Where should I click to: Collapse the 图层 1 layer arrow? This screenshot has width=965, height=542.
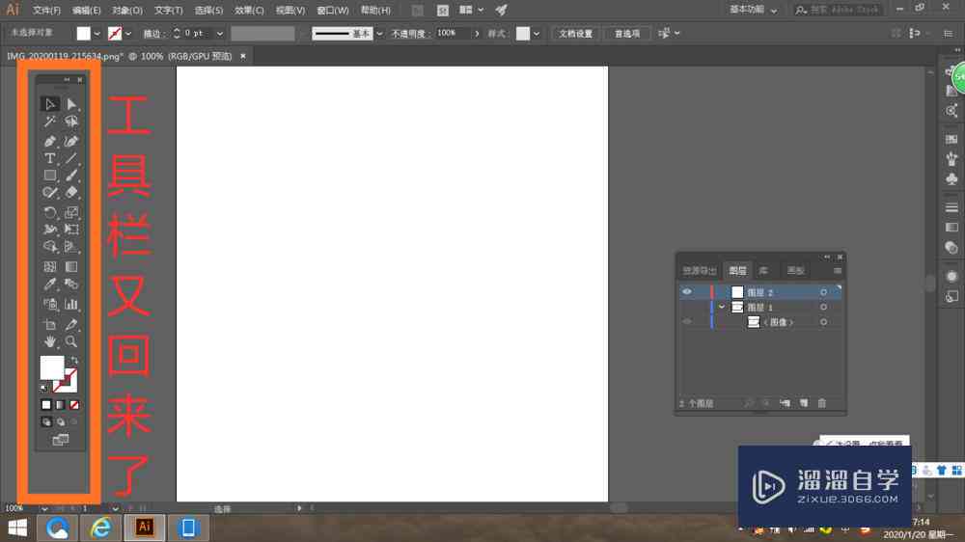coord(721,307)
